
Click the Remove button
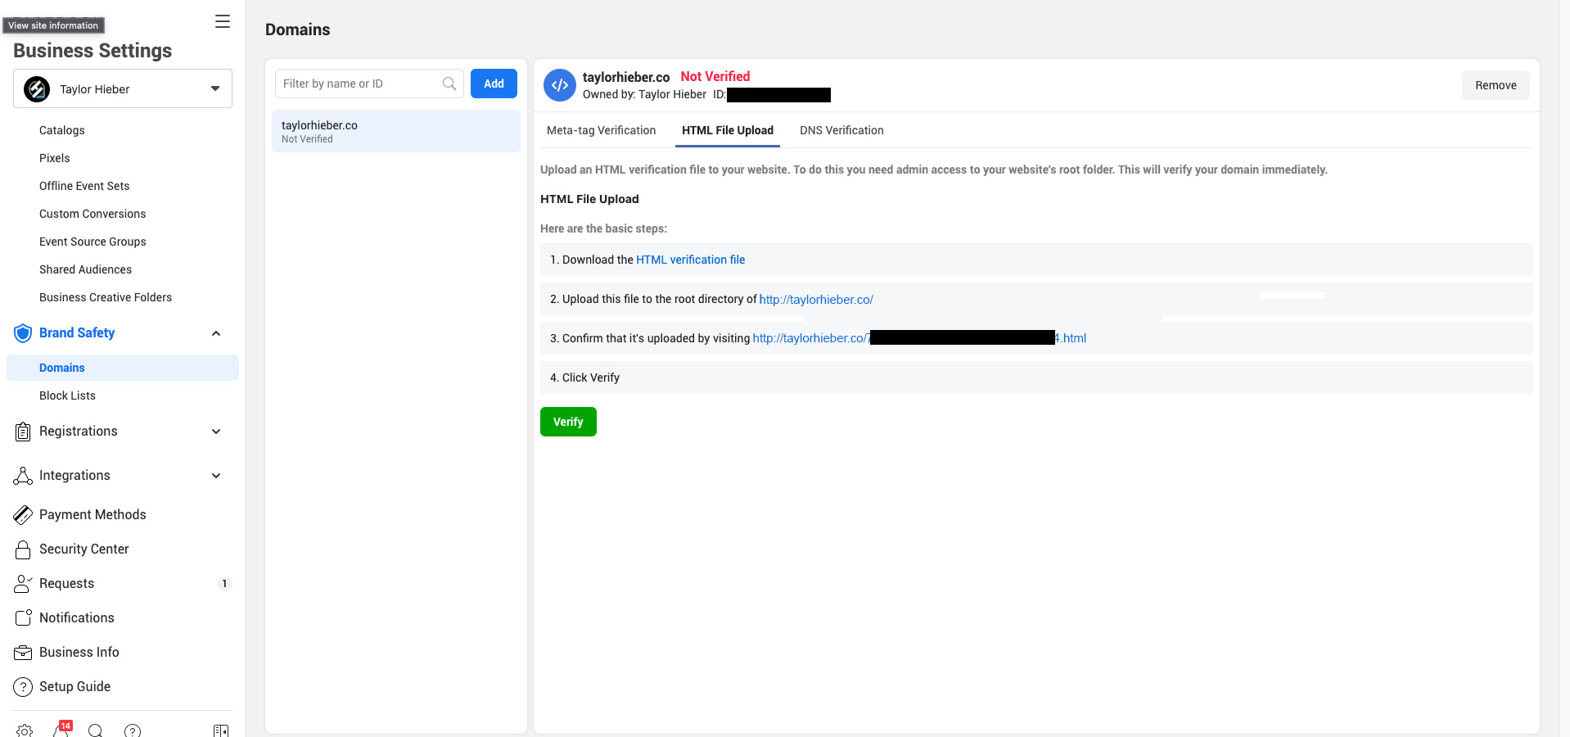pyautogui.click(x=1496, y=85)
